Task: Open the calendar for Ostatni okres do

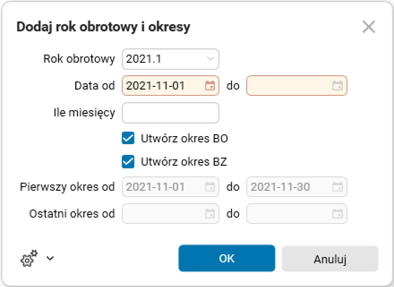Action: [337, 214]
